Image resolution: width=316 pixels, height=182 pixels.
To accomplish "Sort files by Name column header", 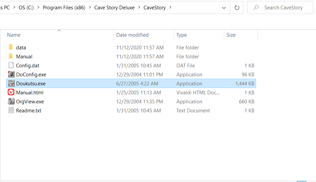I will (14, 35).
